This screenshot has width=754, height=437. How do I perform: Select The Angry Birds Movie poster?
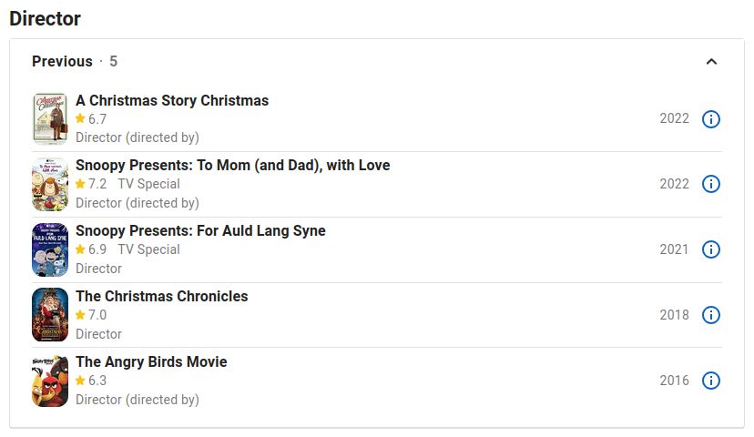(50, 381)
